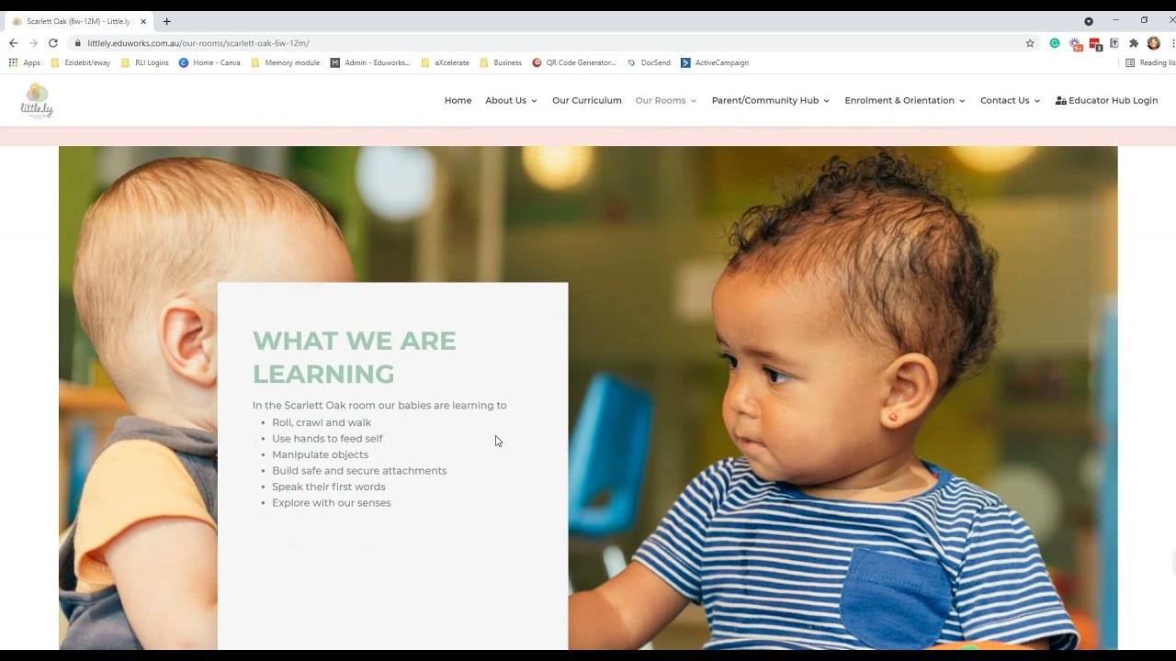Screen dimensions: 1176x661
Task: Open the Business bookmark folder
Action: click(501, 62)
